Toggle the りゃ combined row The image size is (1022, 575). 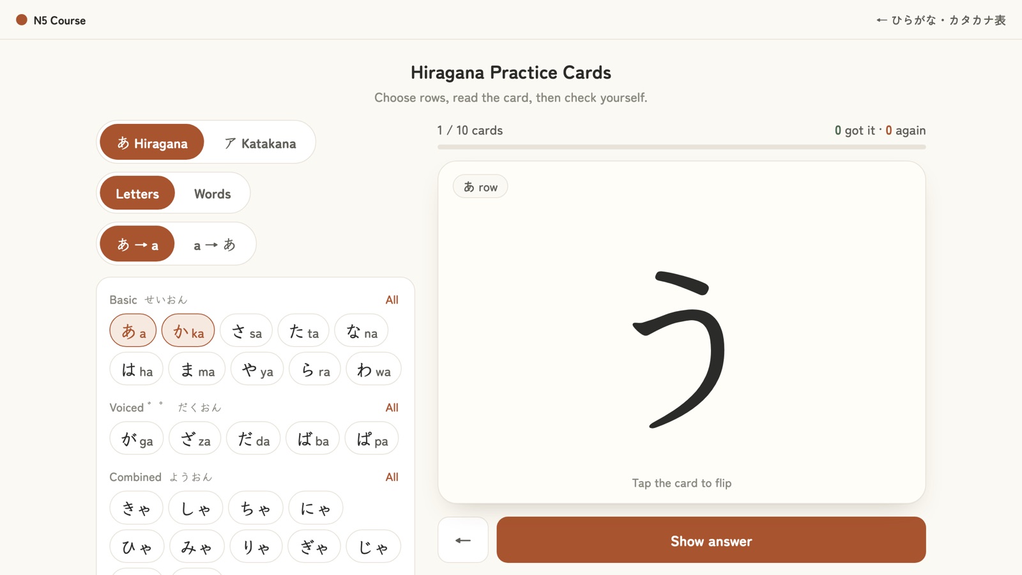coord(256,546)
